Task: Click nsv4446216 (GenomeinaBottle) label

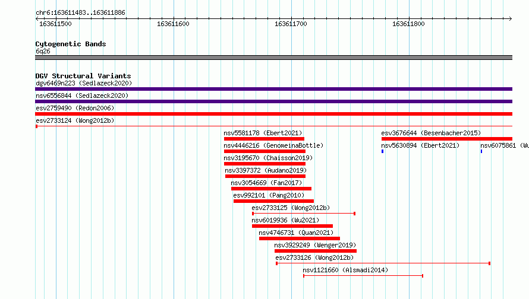Action: pyautogui.click(x=273, y=145)
